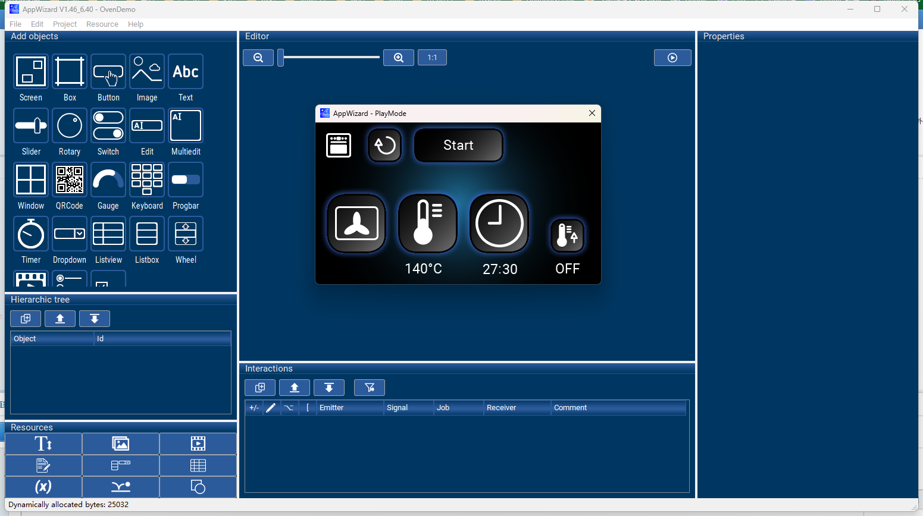Add a QRCode object
This screenshot has width=923, height=516.
[x=70, y=180]
